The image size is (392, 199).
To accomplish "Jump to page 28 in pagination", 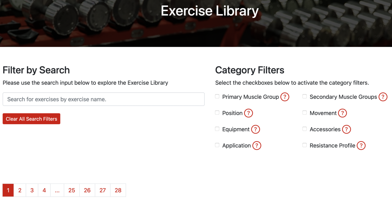I will [x=118, y=190].
